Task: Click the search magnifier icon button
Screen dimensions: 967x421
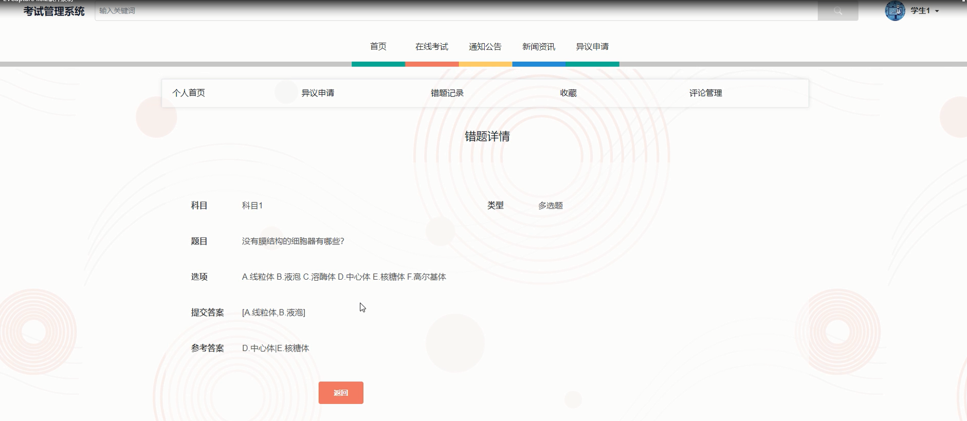Action: pyautogui.click(x=838, y=10)
